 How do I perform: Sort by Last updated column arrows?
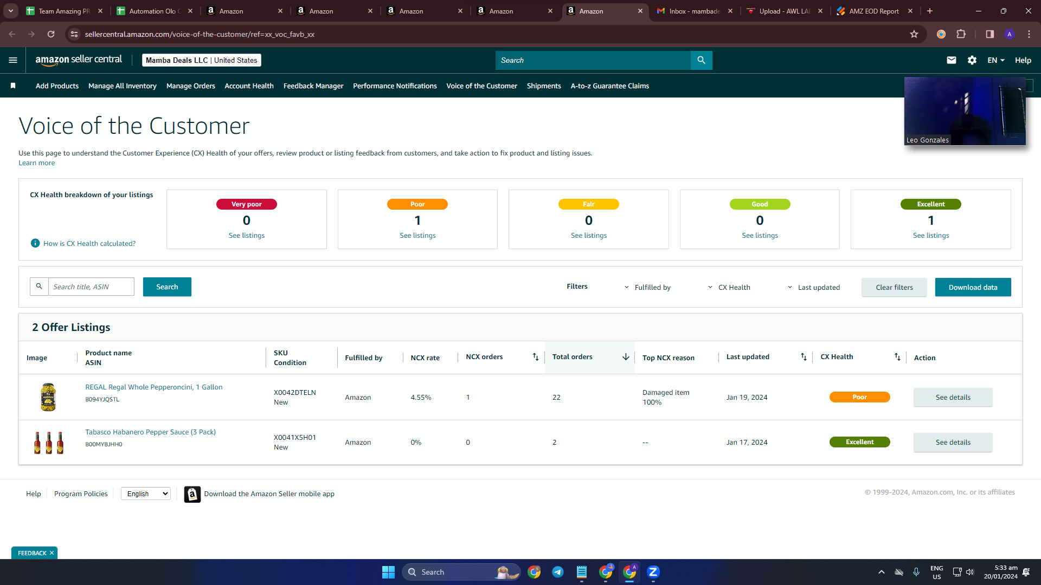[x=804, y=356]
